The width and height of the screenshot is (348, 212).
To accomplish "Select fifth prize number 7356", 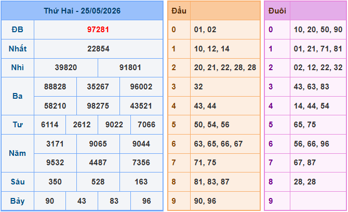I will coord(141,163).
